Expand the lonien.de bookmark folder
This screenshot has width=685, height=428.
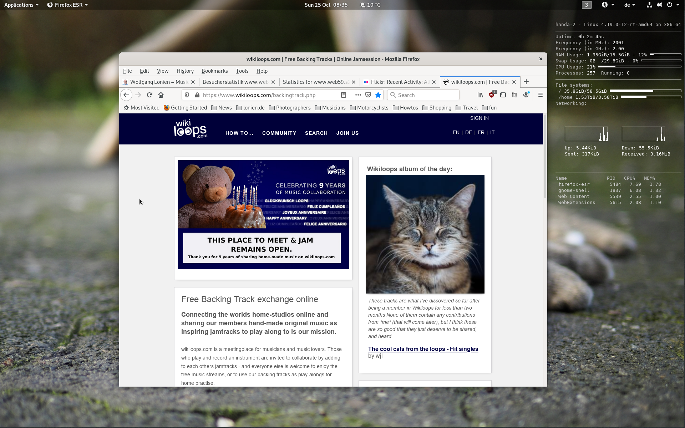pyautogui.click(x=250, y=108)
